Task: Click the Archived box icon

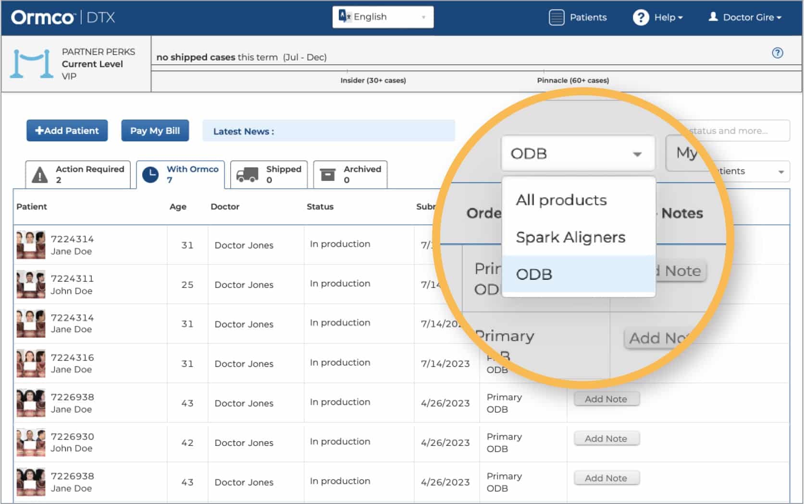Action: click(328, 175)
